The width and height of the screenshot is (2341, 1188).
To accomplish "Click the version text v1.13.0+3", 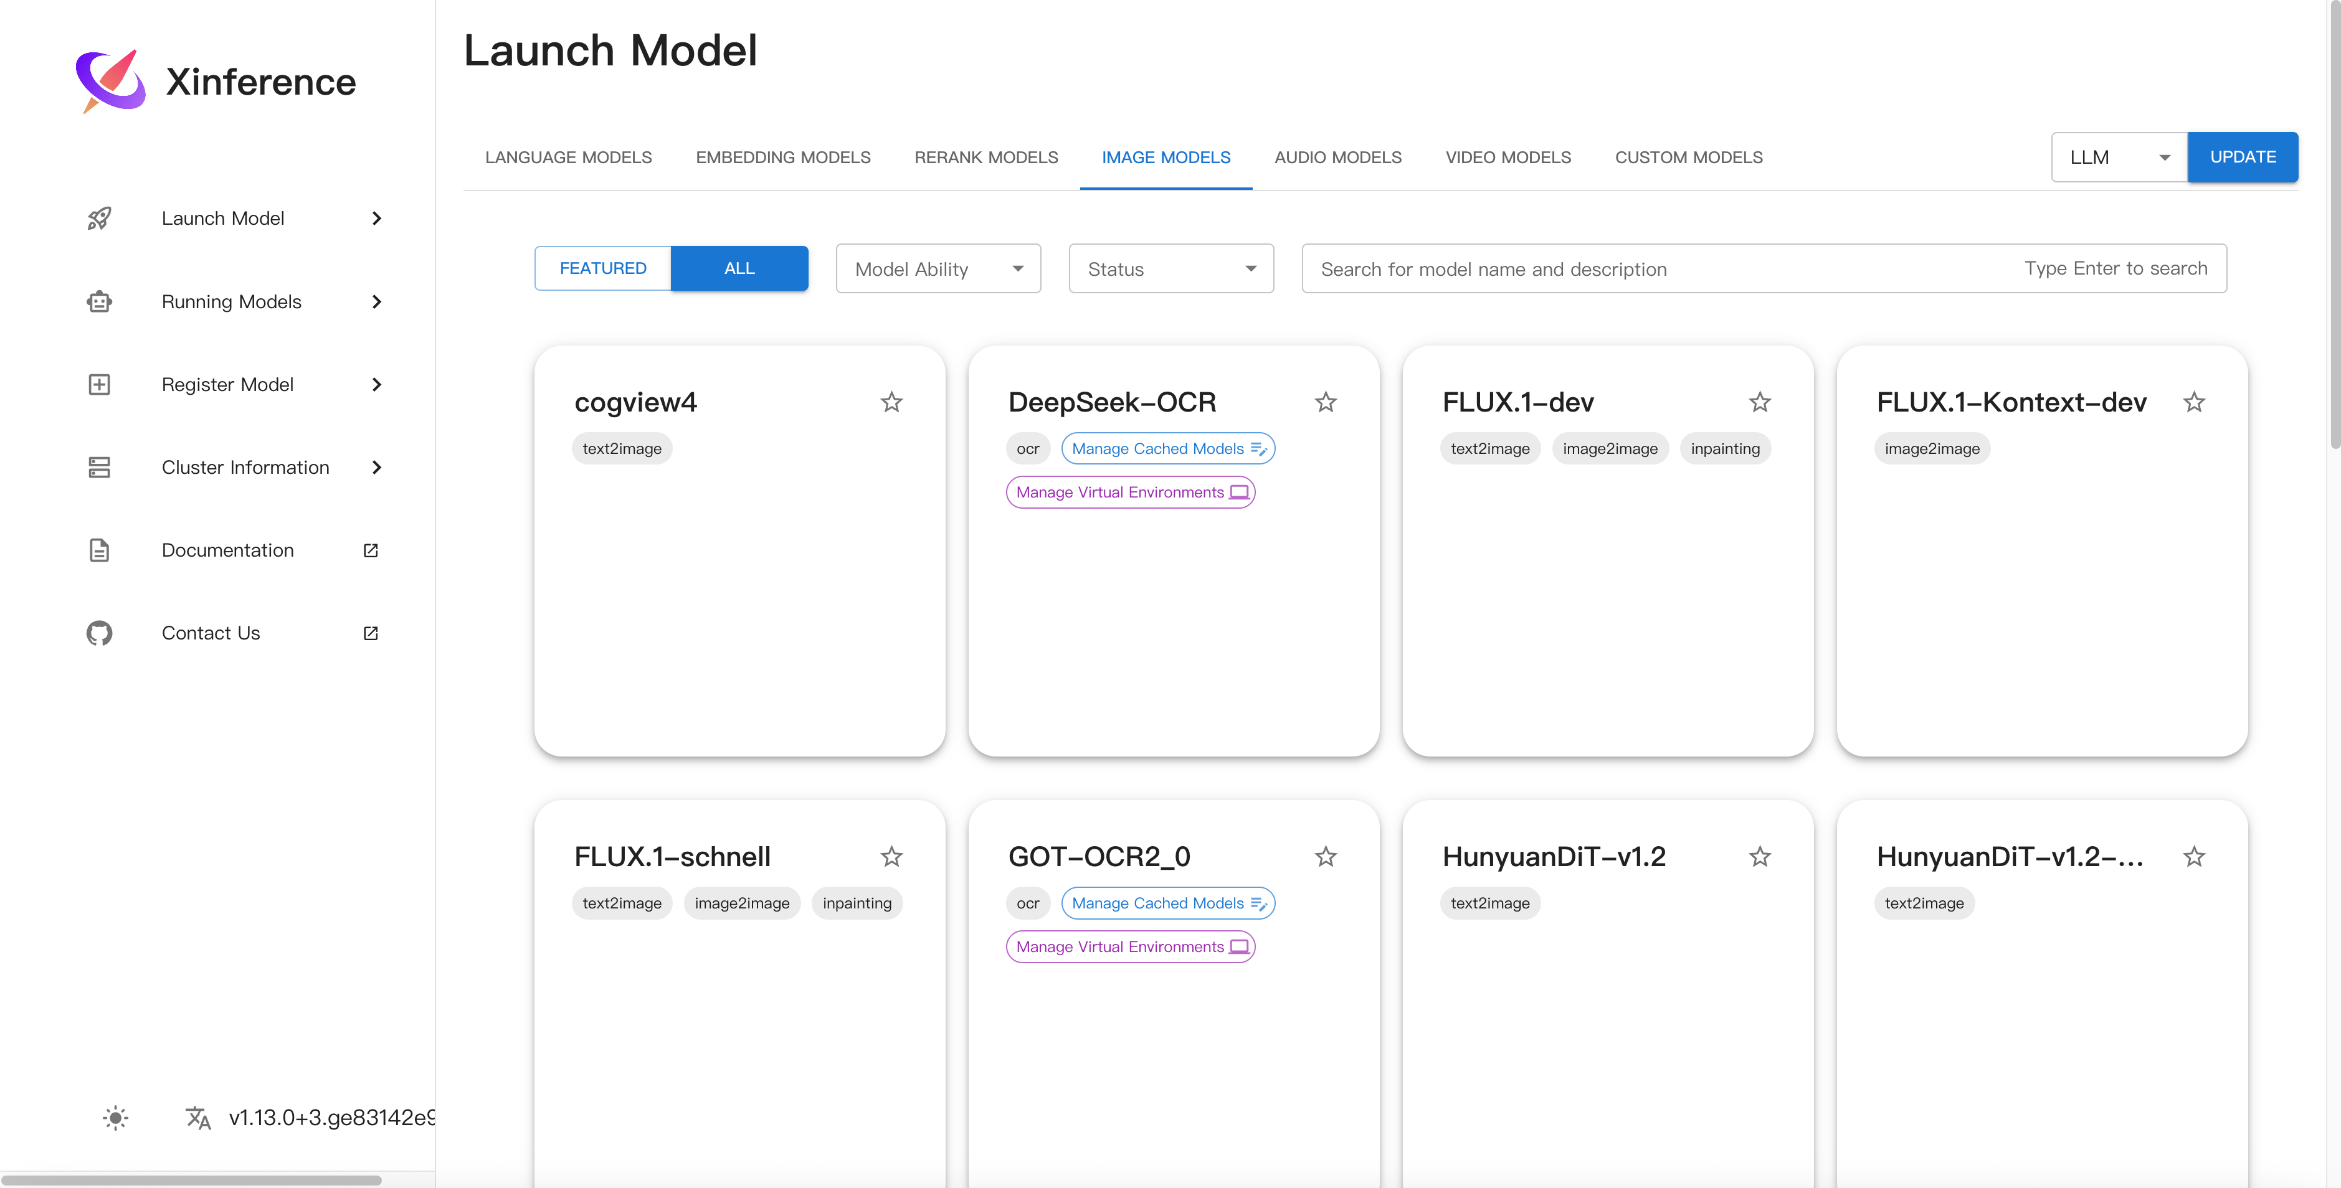I will 331,1117.
